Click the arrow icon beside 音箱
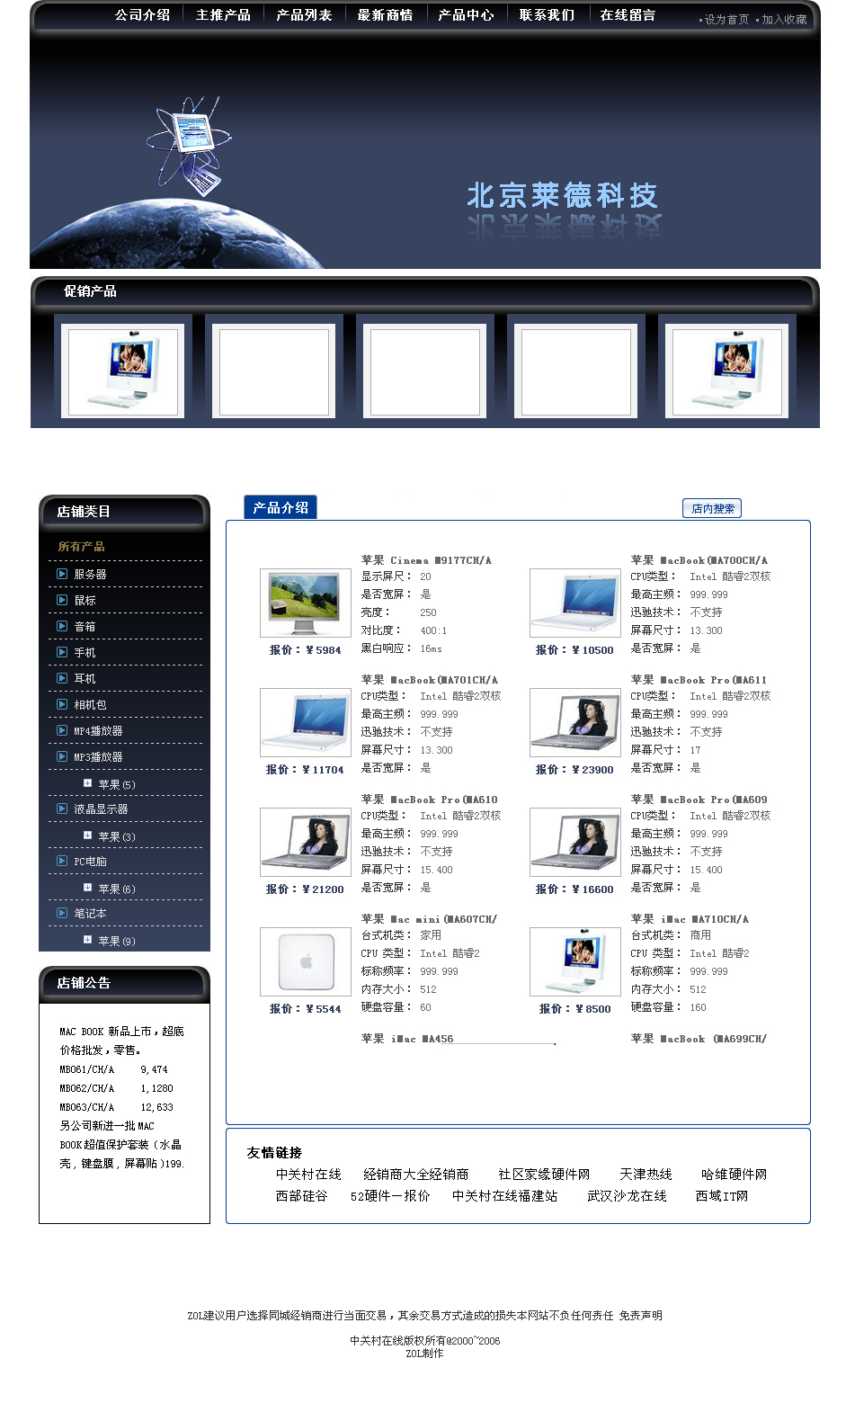The width and height of the screenshot is (846, 1403). tap(62, 626)
